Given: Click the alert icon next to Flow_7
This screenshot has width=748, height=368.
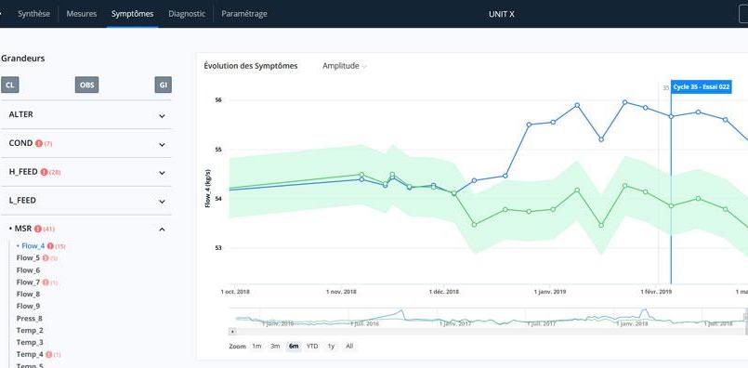Looking at the screenshot, I should point(46,283).
